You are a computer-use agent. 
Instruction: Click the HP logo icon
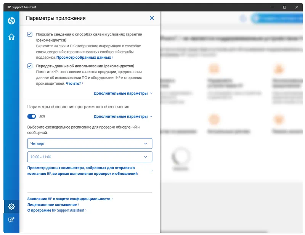[11, 21]
